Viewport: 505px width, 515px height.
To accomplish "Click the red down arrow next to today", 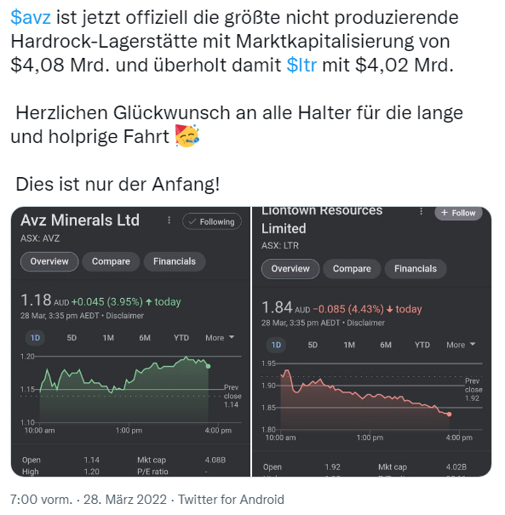I will pos(390,309).
